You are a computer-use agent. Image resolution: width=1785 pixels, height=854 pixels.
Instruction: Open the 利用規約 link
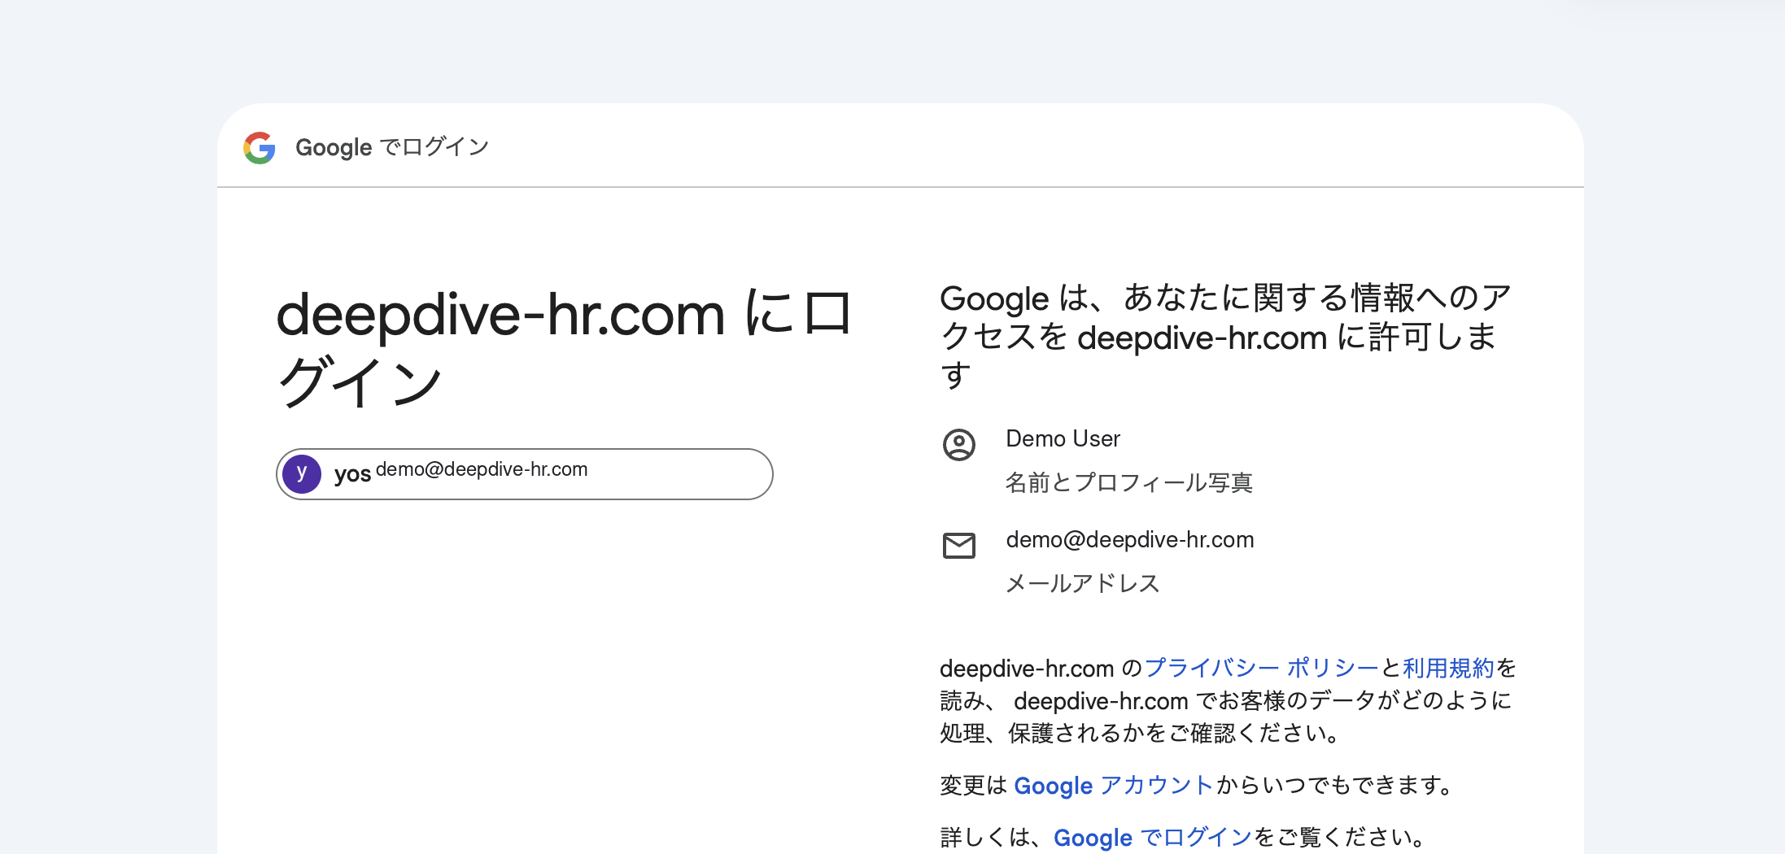[x=1449, y=668]
